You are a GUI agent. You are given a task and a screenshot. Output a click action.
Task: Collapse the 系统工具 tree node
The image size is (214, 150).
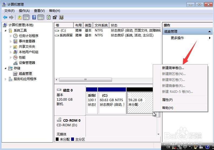coord(5,30)
